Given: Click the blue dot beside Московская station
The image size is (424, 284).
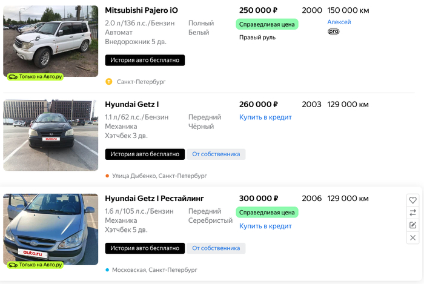Looking at the screenshot, I should coord(107,269).
